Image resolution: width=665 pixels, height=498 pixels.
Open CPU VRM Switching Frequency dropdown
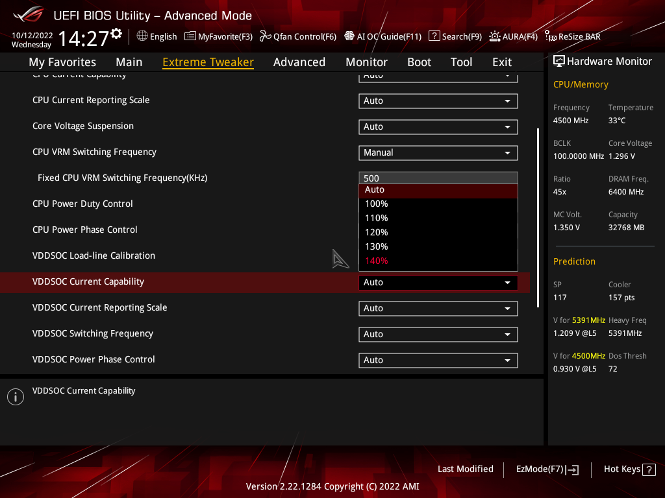point(438,152)
